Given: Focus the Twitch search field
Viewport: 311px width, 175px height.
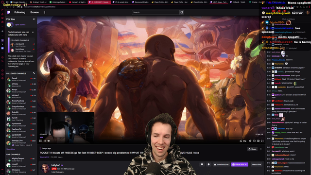Looking at the screenshot, I should coord(155,12).
